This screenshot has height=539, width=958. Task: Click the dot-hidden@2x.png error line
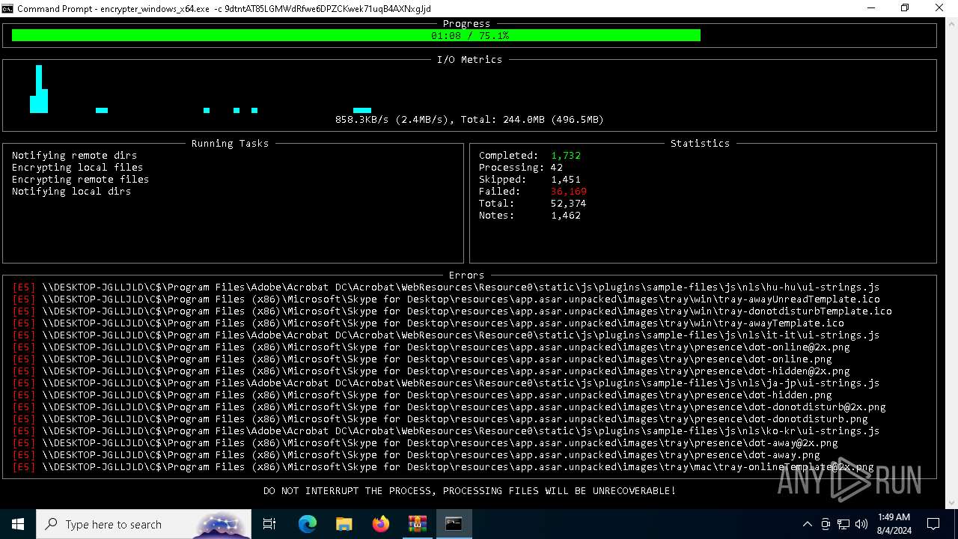(431, 371)
